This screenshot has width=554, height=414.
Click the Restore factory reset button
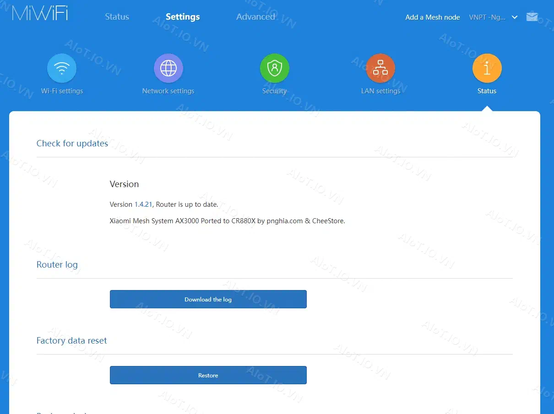click(208, 375)
